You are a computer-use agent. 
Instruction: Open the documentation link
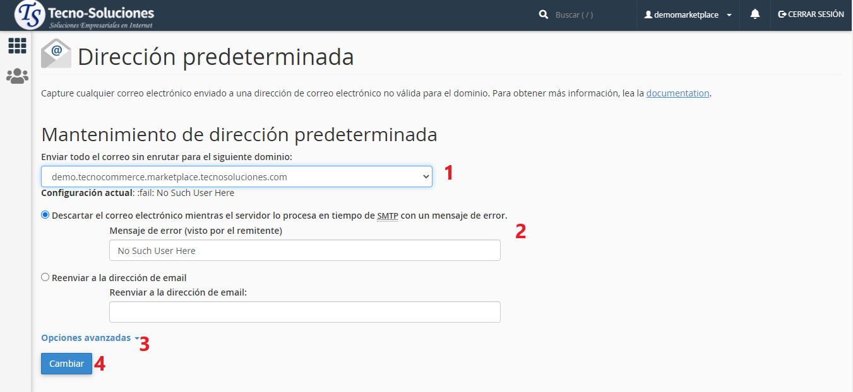(x=677, y=93)
